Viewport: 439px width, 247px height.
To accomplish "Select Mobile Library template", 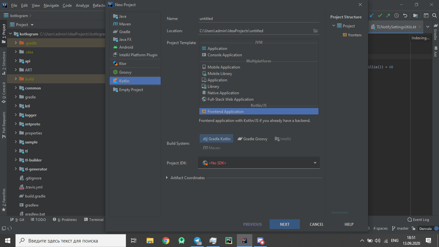I will tap(259, 74).
